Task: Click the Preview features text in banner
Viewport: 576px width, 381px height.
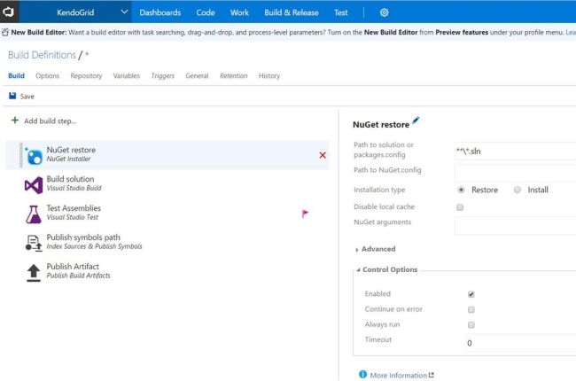Action: click(x=462, y=32)
